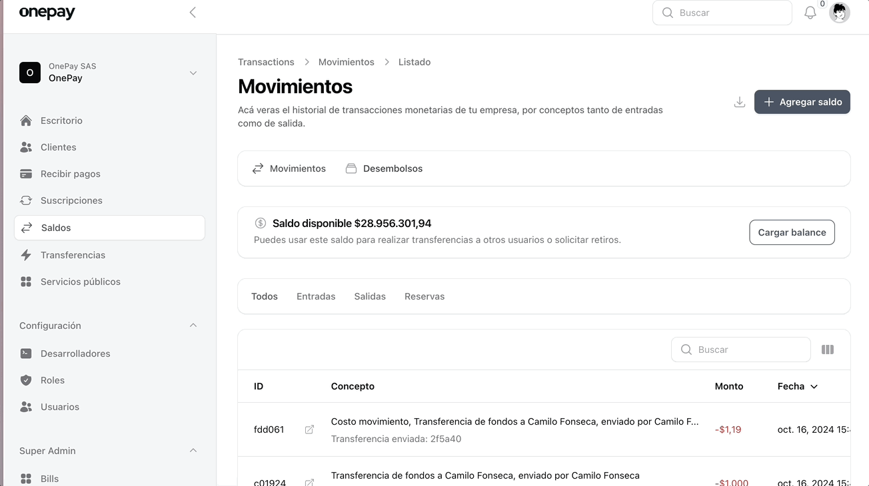Collapse the Configuración section
869x486 pixels.
[193, 326]
